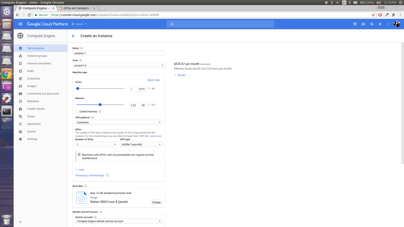The image size is (404, 227).
Task: Select Instance templates in the sidebar
Action: (x=39, y=63)
